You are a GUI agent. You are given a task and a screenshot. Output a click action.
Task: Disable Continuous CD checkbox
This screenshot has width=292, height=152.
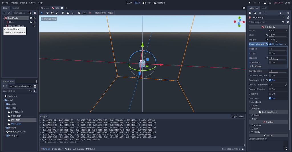[270, 80]
